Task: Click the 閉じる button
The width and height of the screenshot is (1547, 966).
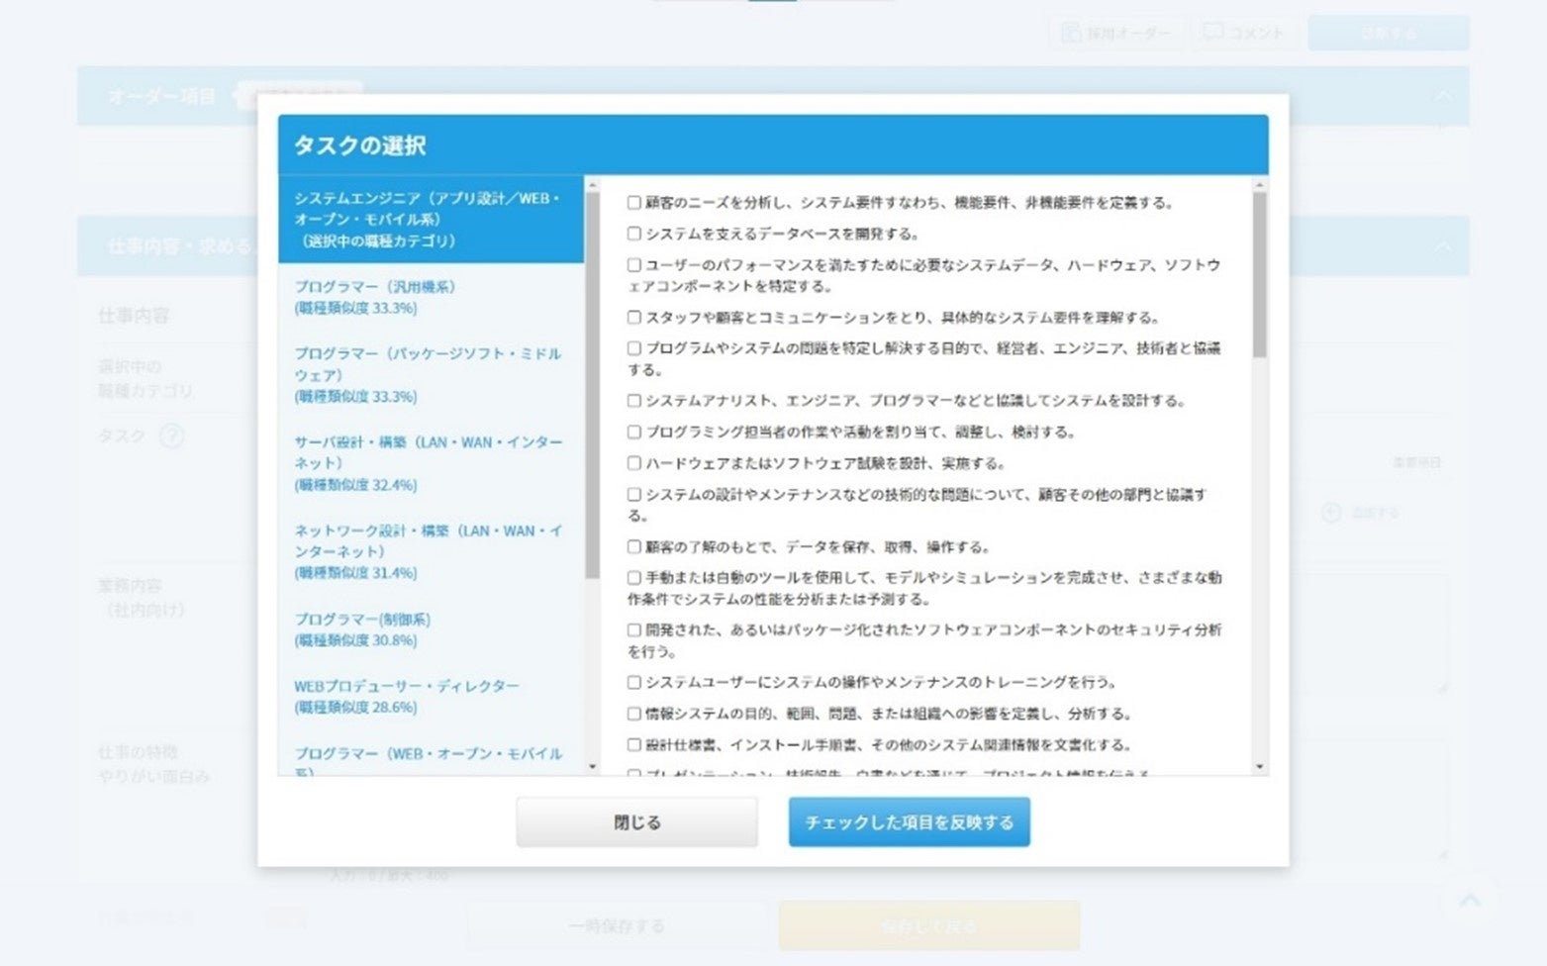Action: [x=636, y=822]
